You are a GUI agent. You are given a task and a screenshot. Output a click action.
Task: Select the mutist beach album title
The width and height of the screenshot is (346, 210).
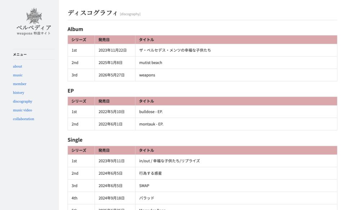click(x=151, y=63)
